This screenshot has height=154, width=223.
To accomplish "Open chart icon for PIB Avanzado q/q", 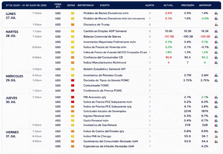I will (216, 97).
